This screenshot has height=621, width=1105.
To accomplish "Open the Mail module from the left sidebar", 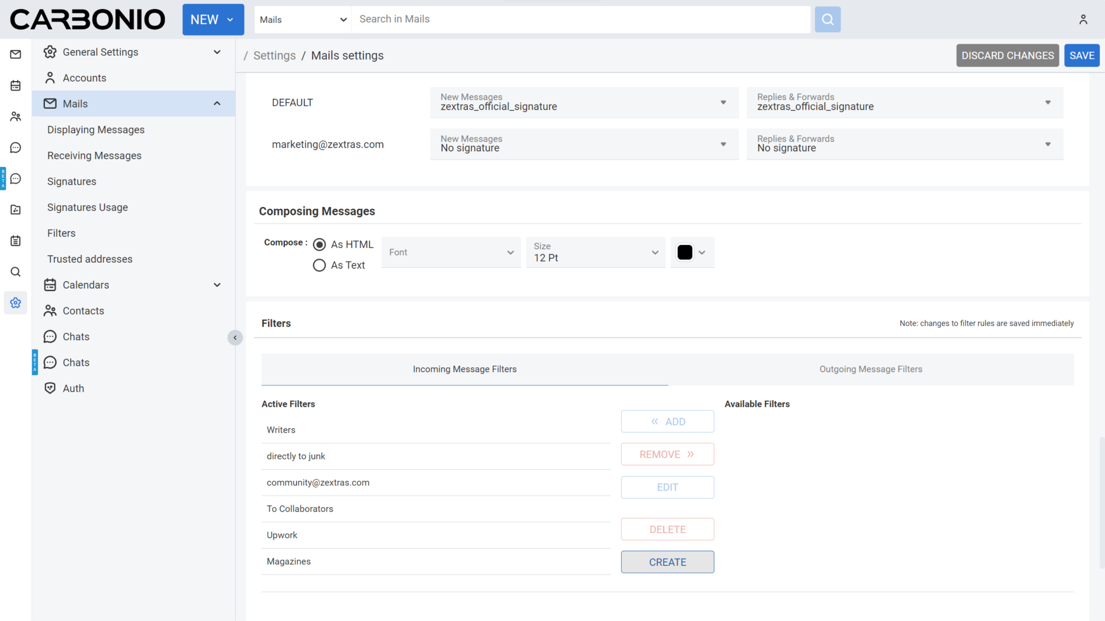I will click(16, 54).
